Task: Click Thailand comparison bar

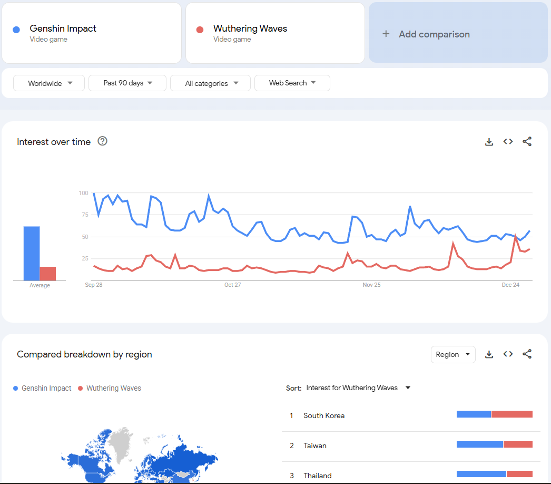Action: click(x=495, y=474)
